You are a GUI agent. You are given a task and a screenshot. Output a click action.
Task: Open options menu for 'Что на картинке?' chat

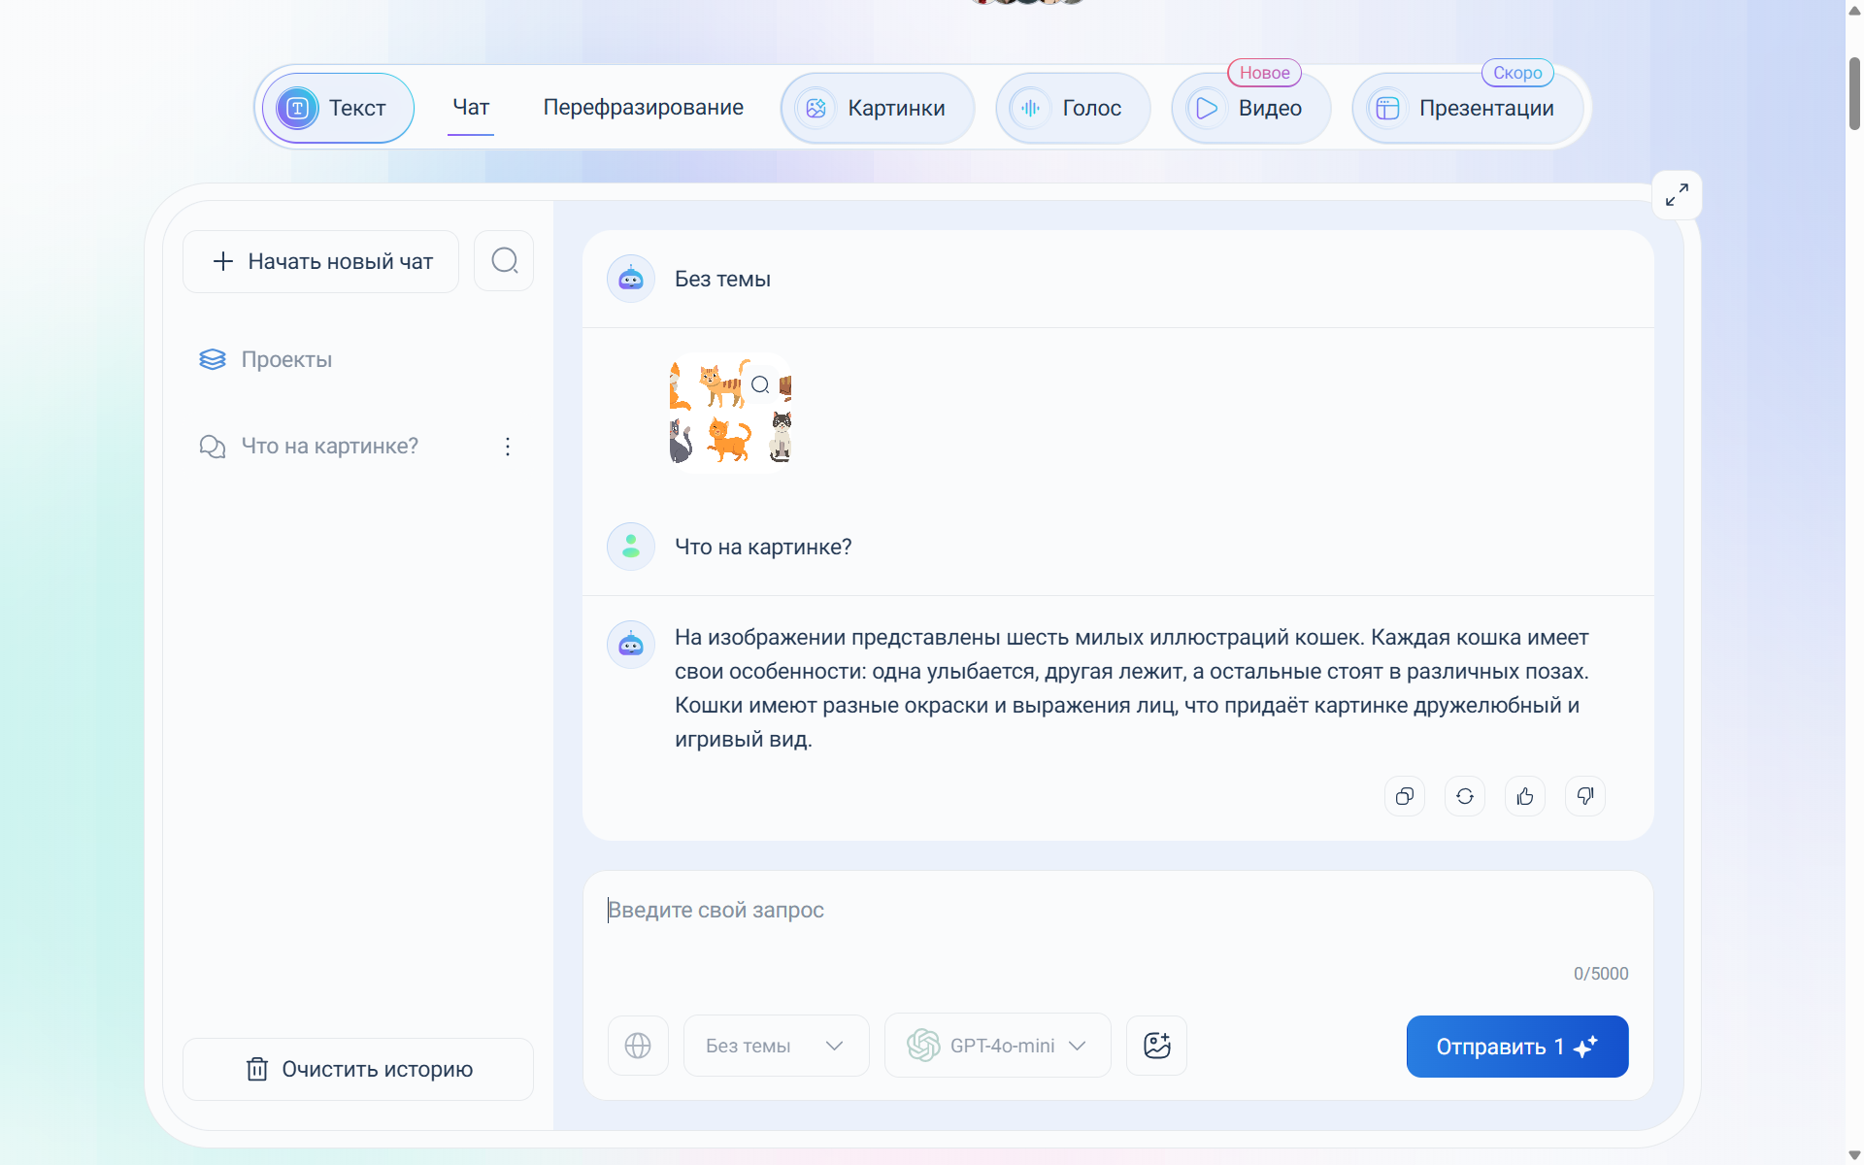tap(507, 447)
